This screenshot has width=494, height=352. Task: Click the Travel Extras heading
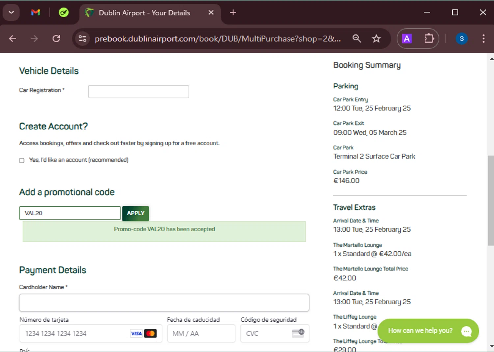click(x=354, y=207)
